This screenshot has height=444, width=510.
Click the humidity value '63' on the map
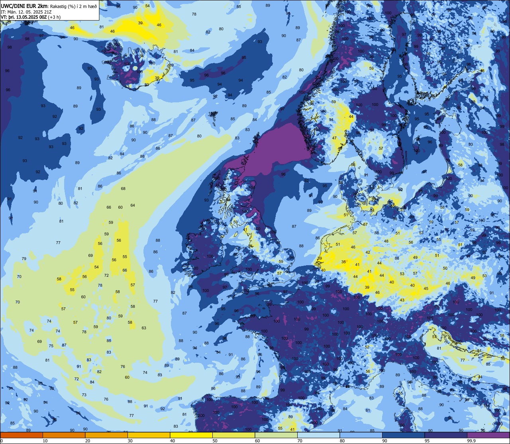(x=144, y=328)
